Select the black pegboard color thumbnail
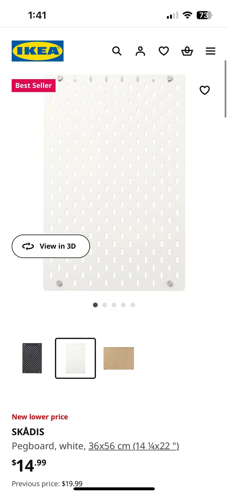Viewport: 228px width, 495px height. (x=32, y=358)
